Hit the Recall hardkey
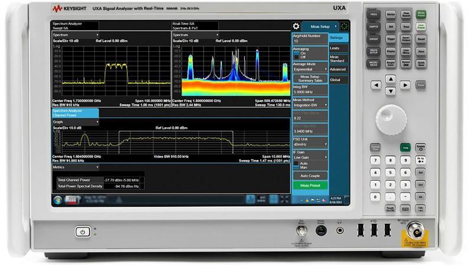This screenshot has height=265, width=468. tap(421, 39)
